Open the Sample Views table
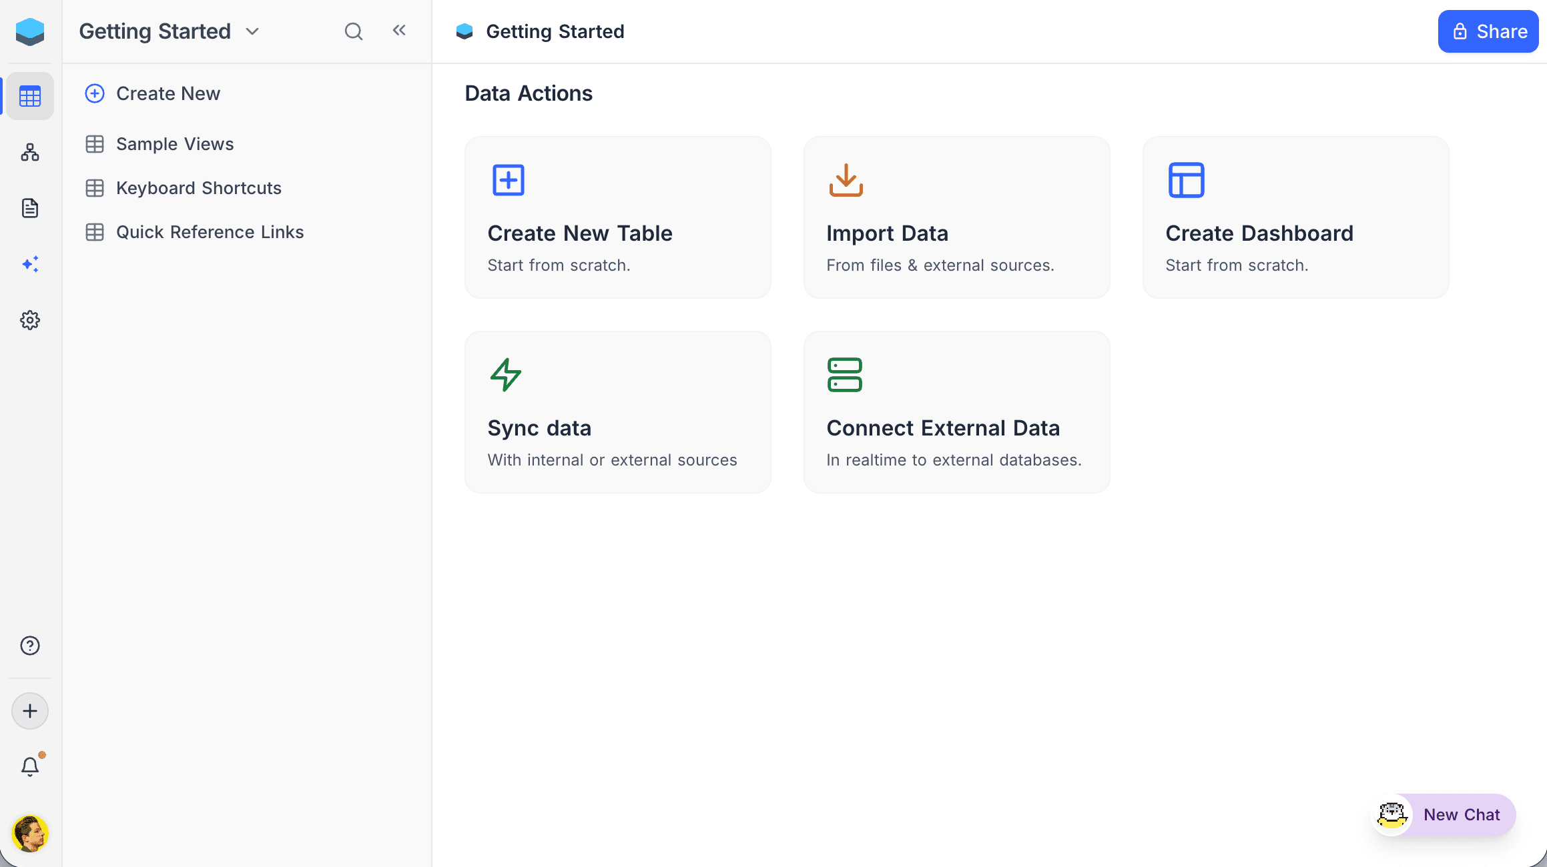The image size is (1547, 867). click(175, 144)
